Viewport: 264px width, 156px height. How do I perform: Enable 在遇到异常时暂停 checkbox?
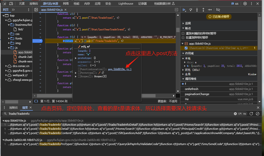point(183,37)
